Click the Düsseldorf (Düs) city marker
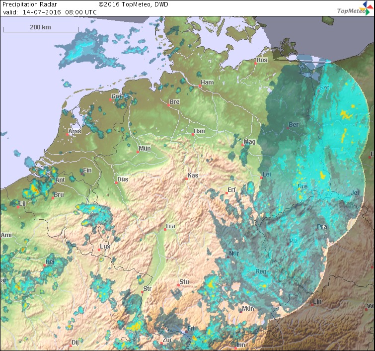The width and height of the screenshot is (375, 351). [x=116, y=182]
